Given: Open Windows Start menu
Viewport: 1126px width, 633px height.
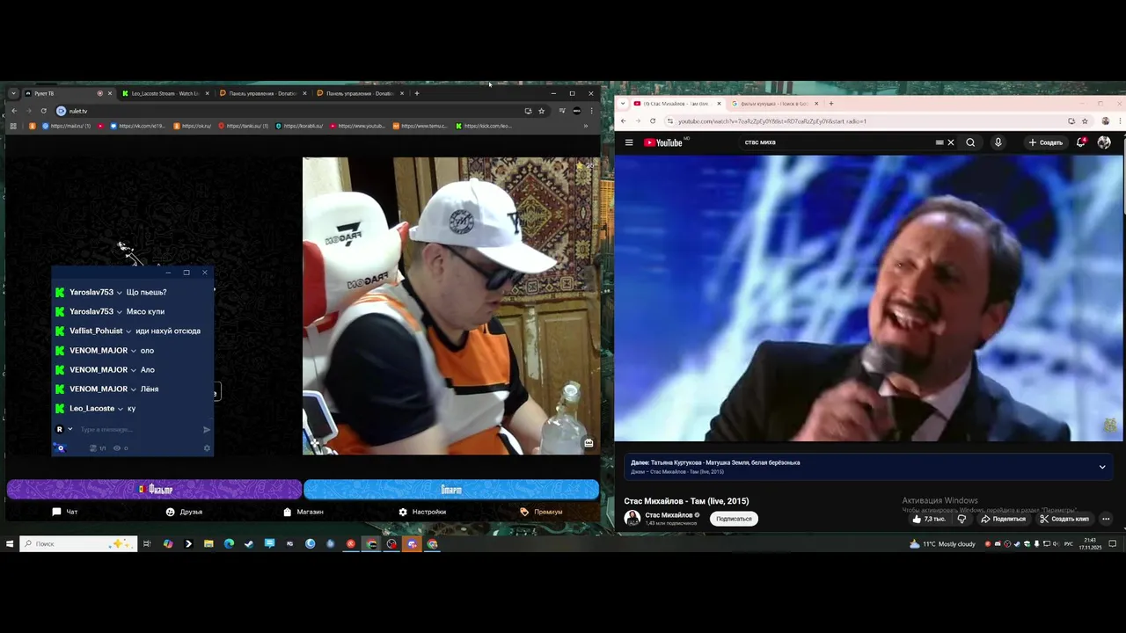Looking at the screenshot, I should click(x=10, y=544).
